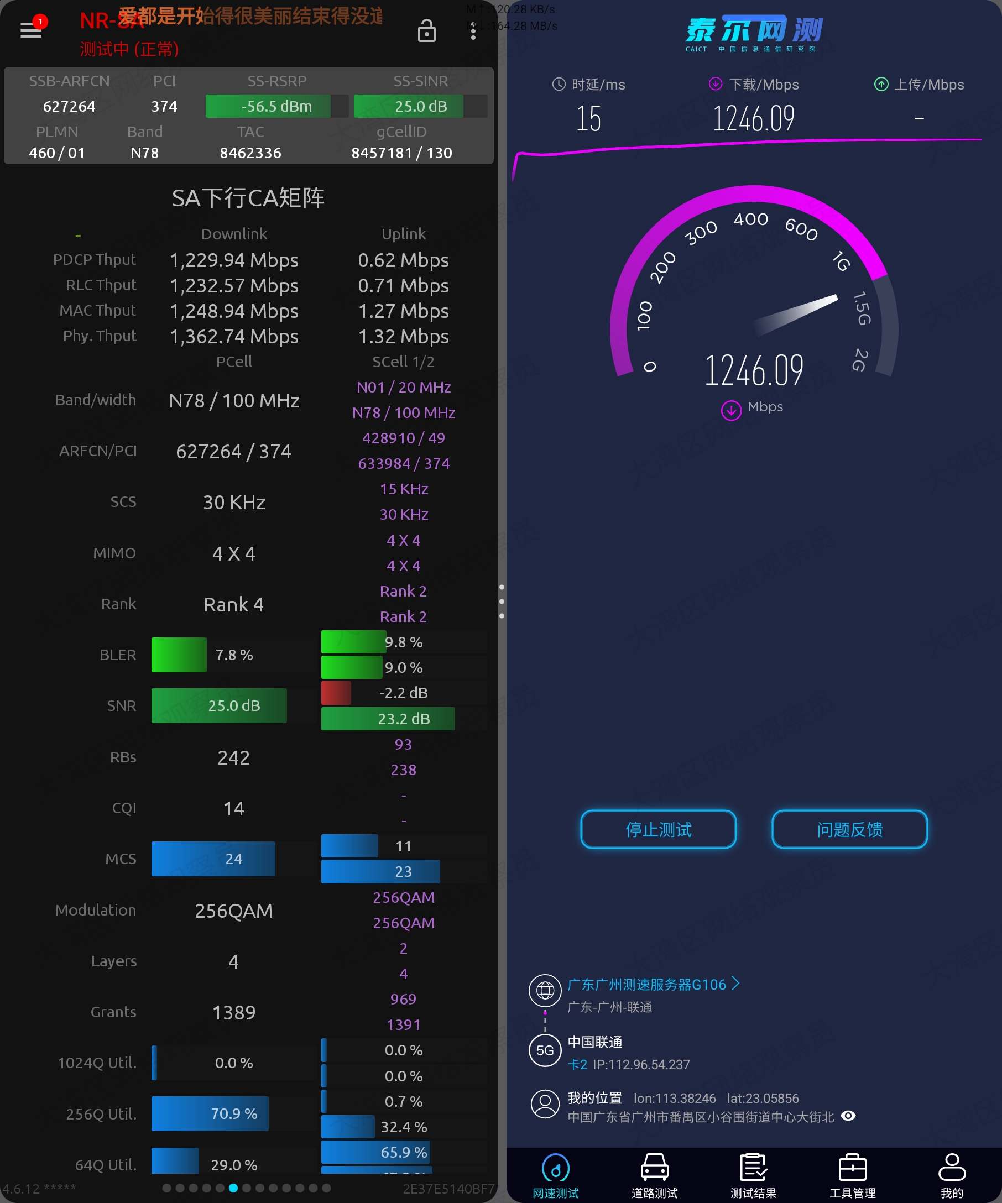Expand server selection chevron next to G106
Image resolution: width=1002 pixels, height=1203 pixels.
pos(735,984)
